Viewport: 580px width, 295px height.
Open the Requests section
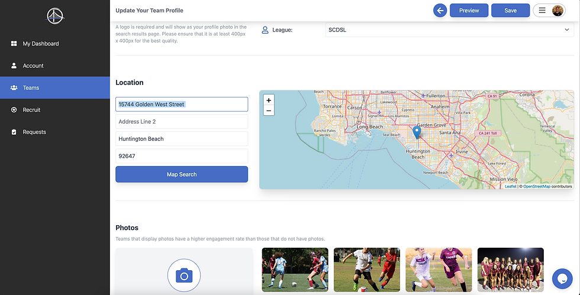(x=54, y=132)
